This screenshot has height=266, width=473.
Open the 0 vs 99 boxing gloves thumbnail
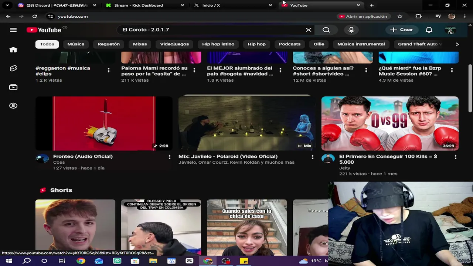click(x=390, y=123)
